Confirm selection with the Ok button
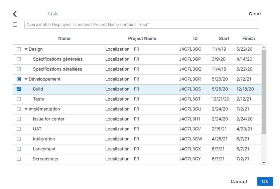The width and height of the screenshot is (280, 189). [x=265, y=181]
